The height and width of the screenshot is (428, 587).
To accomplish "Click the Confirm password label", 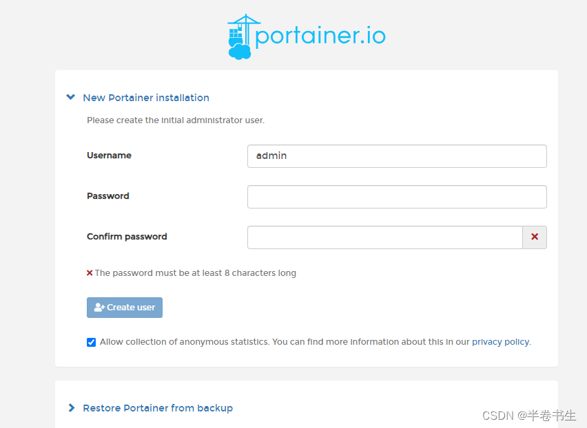I will 127,237.
